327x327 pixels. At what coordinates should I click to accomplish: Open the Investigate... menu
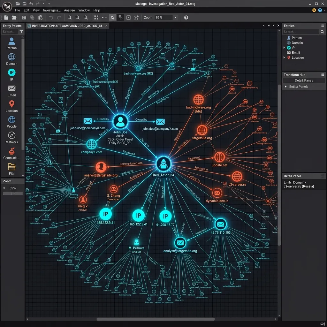(x=52, y=10)
